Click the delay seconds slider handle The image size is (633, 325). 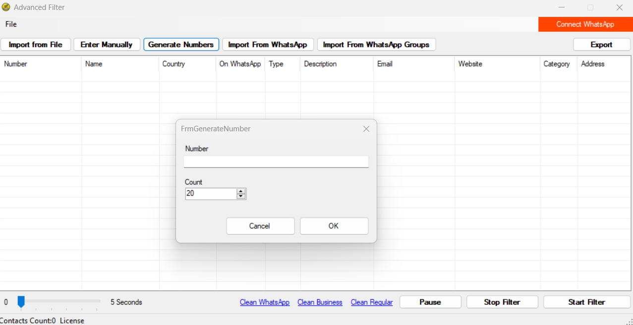21,301
